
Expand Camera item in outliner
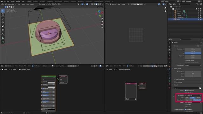click(173, 11)
